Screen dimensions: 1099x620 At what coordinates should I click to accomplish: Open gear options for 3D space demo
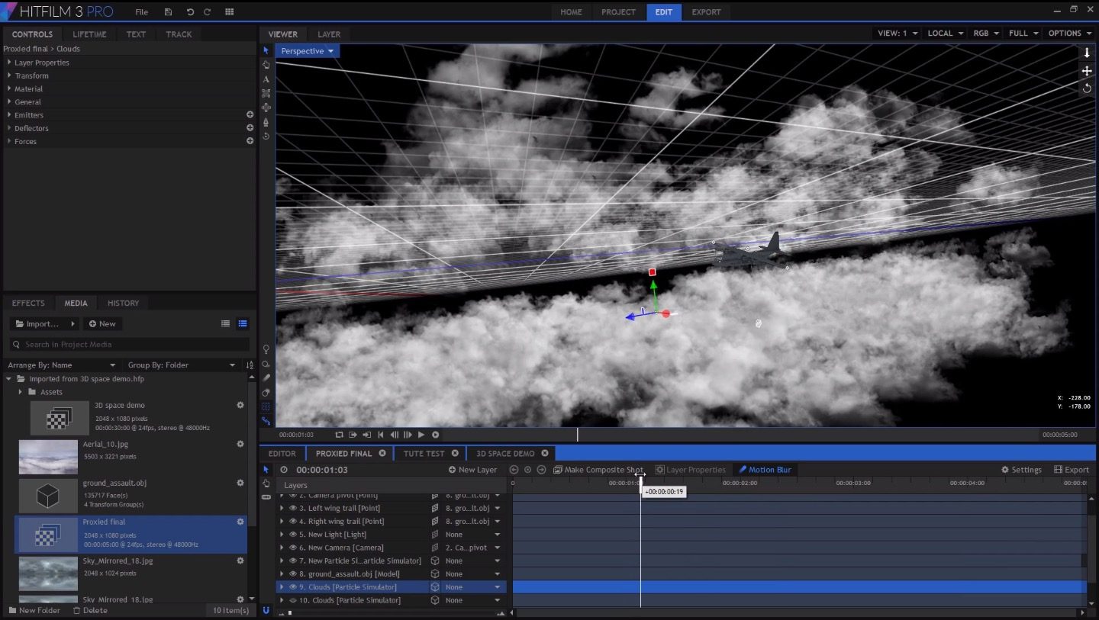point(240,405)
